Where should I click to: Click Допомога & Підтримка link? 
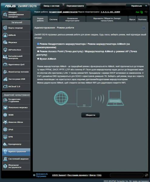point(42,175)
